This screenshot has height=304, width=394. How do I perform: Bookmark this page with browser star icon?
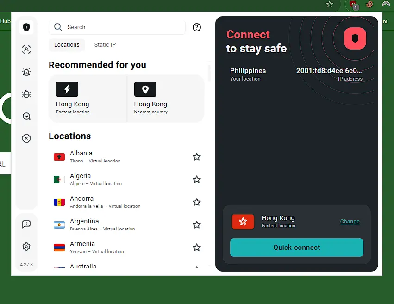point(330,4)
